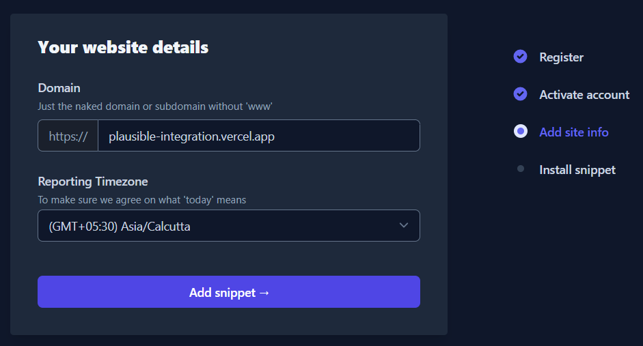Select the Add site info step label
The width and height of the screenshot is (643, 346).
(573, 132)
